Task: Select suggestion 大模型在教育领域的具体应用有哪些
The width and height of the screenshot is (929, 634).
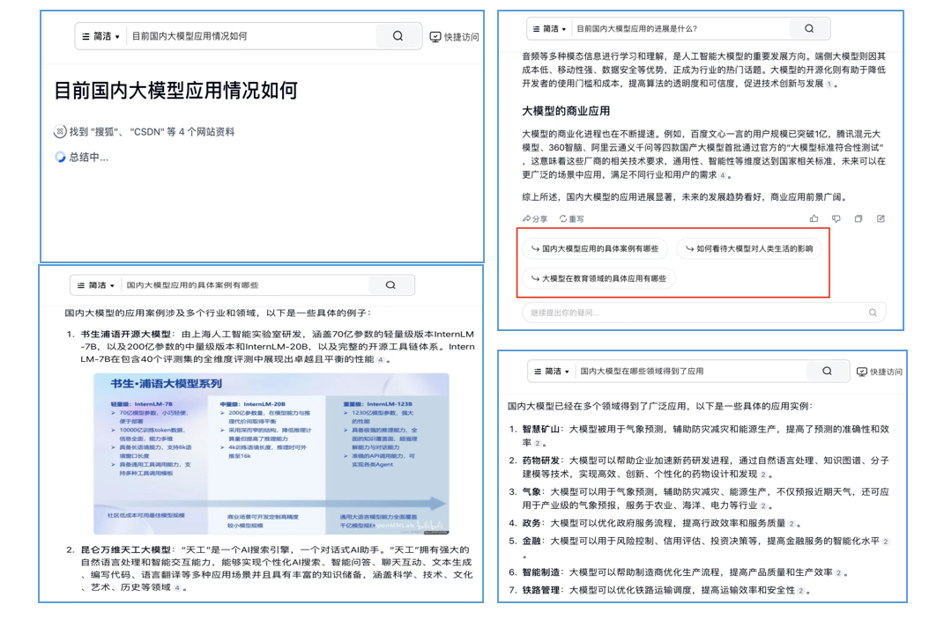Action: tap(598, 278)
